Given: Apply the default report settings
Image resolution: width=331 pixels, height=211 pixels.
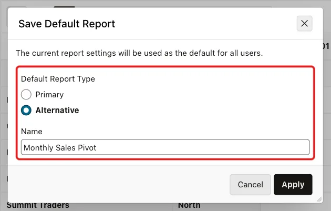Looking at the screenshot, I should 293,185.
